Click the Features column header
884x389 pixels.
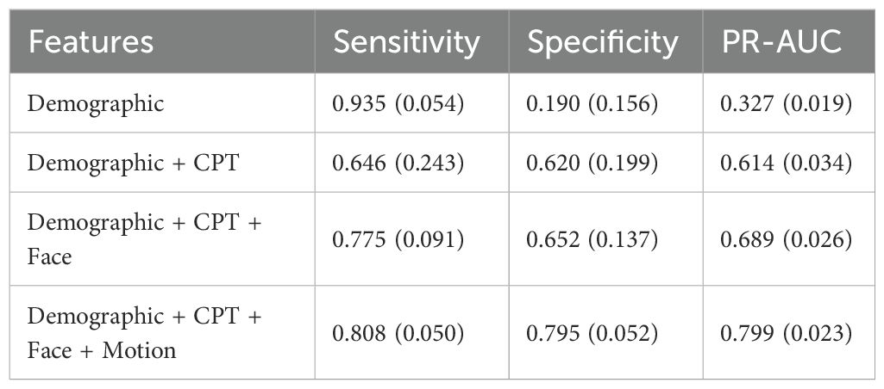(91, 42)
